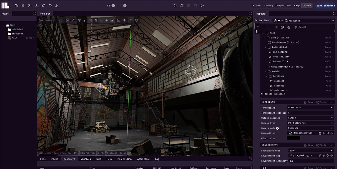Delete MainComposition with the trash icon
This screenshot has height=169, width=337.
[320, 133]
